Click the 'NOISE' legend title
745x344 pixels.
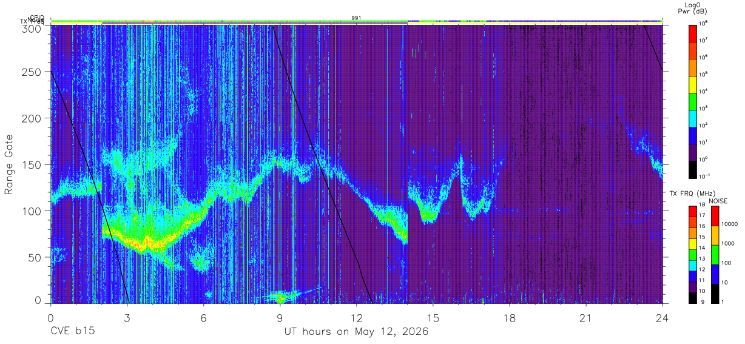[718, 201]
